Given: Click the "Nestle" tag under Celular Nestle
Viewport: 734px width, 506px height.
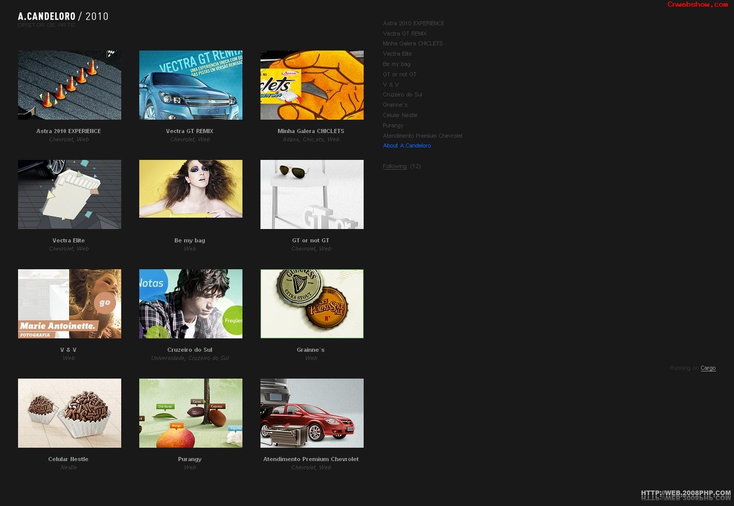Looking at the screenshot, I should (69, 467).
